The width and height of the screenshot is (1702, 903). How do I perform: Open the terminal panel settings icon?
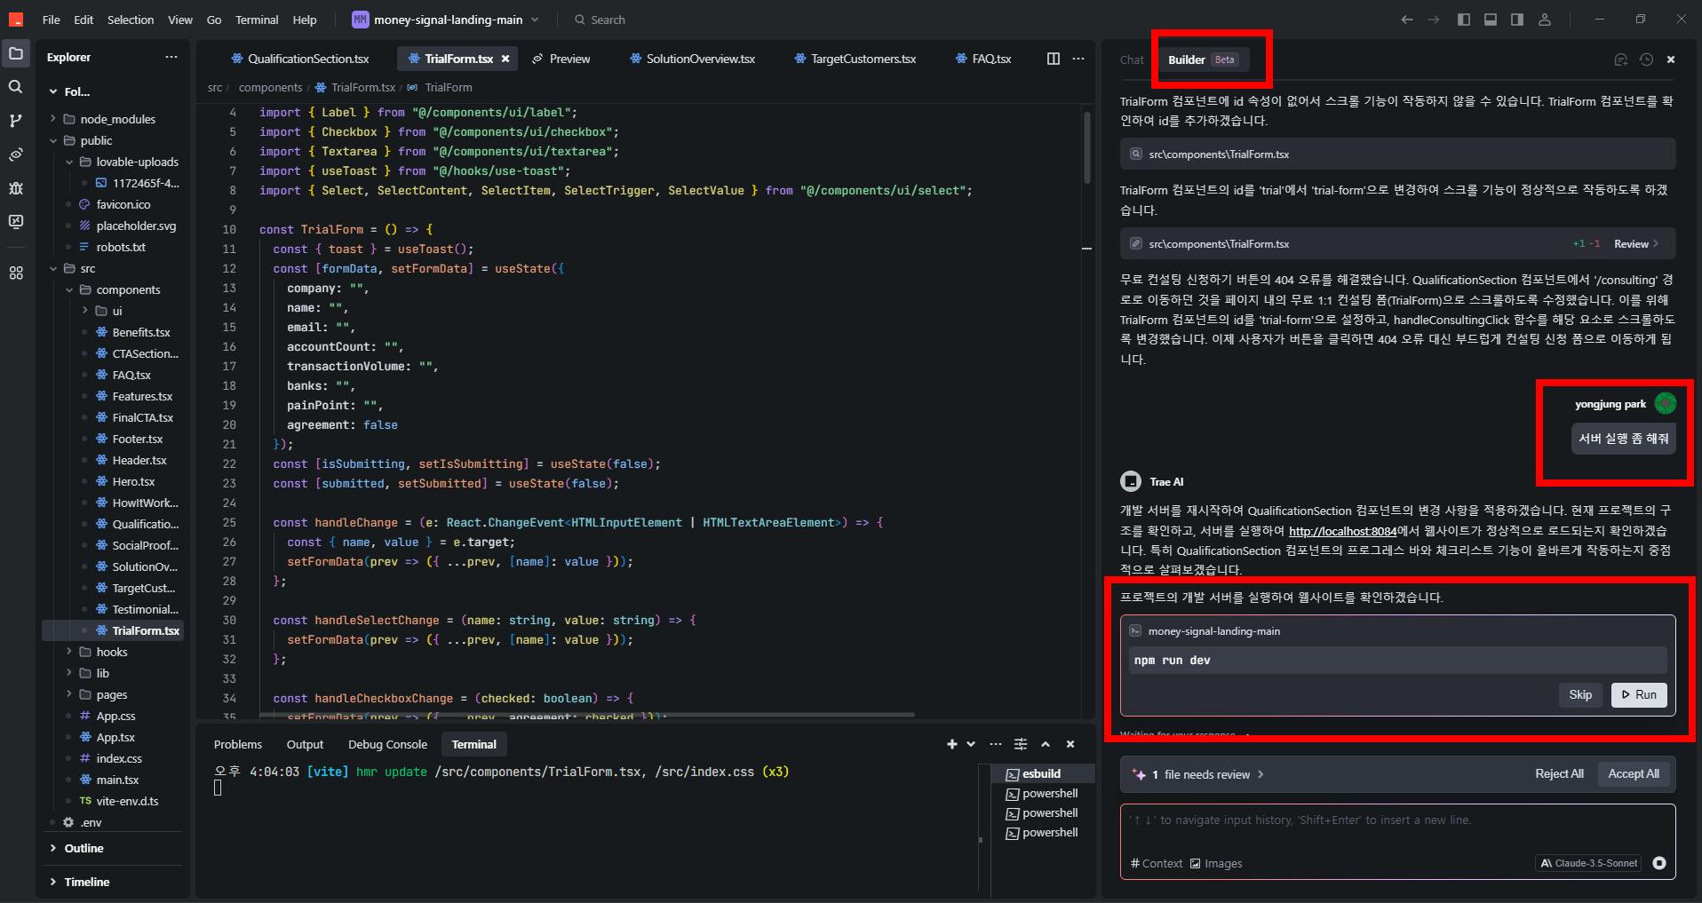pyautogui.click(x=1021, y=744)
